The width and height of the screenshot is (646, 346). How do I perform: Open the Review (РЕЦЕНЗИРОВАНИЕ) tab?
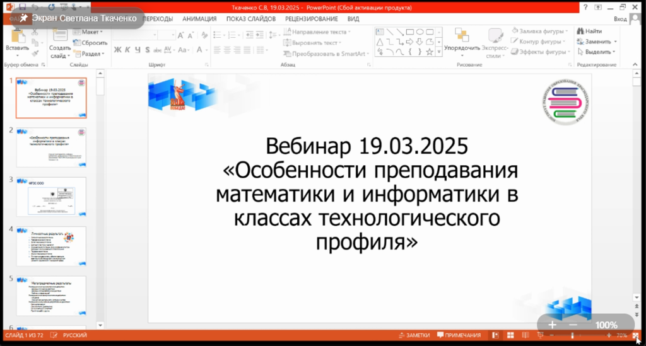(x=312, y=19)
